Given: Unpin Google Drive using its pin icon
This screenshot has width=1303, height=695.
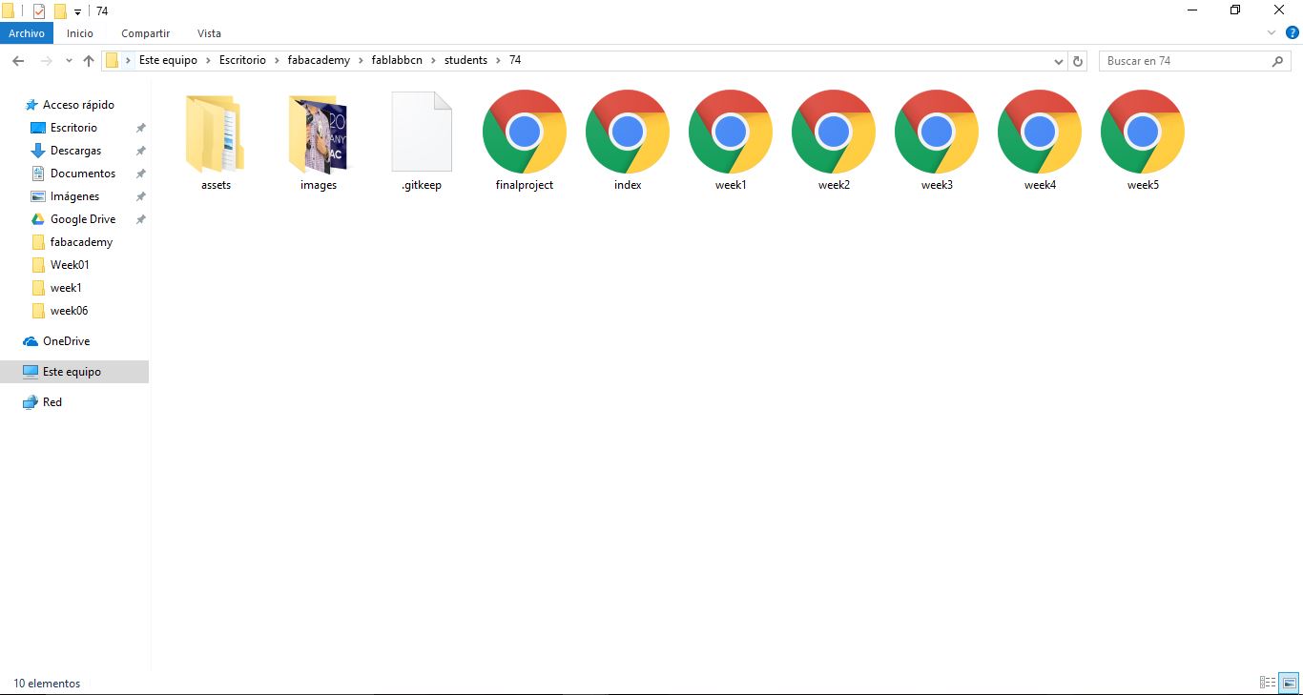Looking at the screenshot, I should click(140, 219).
